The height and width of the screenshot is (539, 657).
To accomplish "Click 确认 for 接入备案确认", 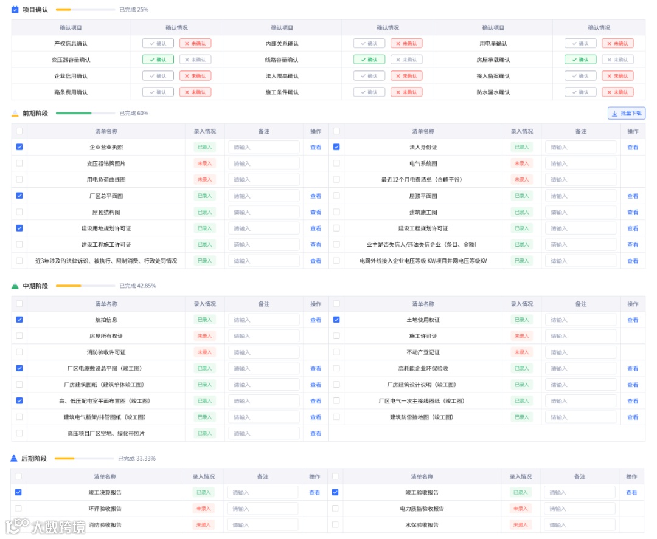I will point(580,76).
